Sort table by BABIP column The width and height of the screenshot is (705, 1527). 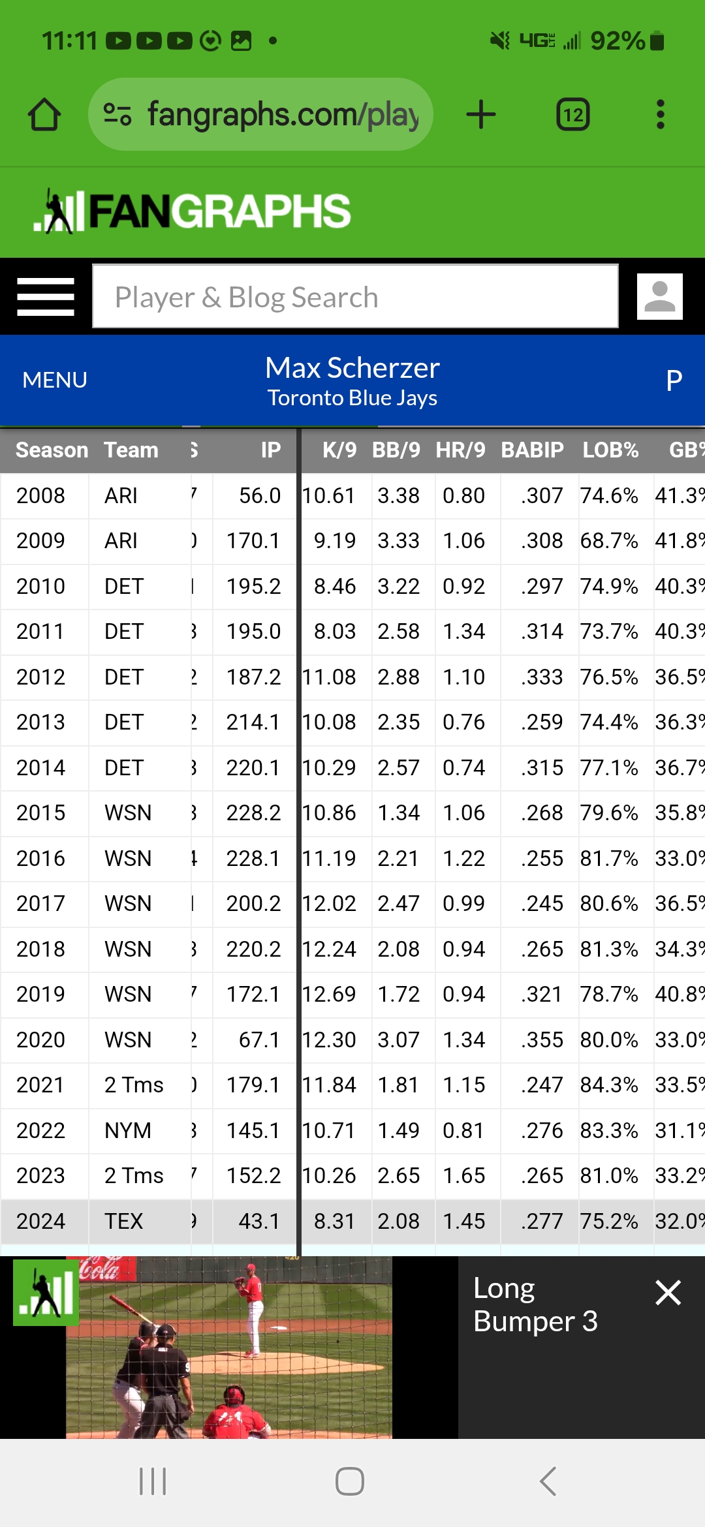(532, 450)
